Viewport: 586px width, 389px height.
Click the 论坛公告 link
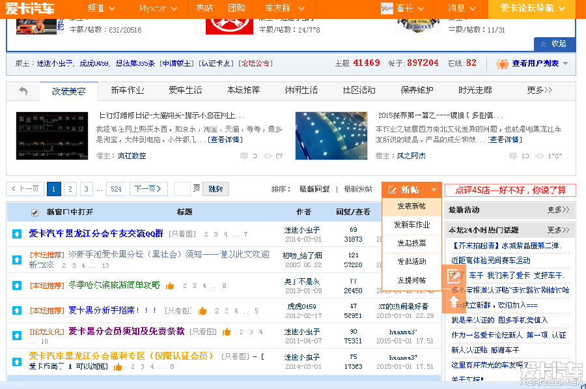[256, 64]
